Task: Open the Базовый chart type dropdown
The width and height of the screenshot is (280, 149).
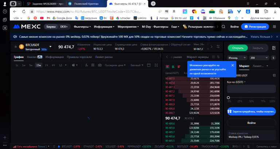Action: (x=137, y=65)
